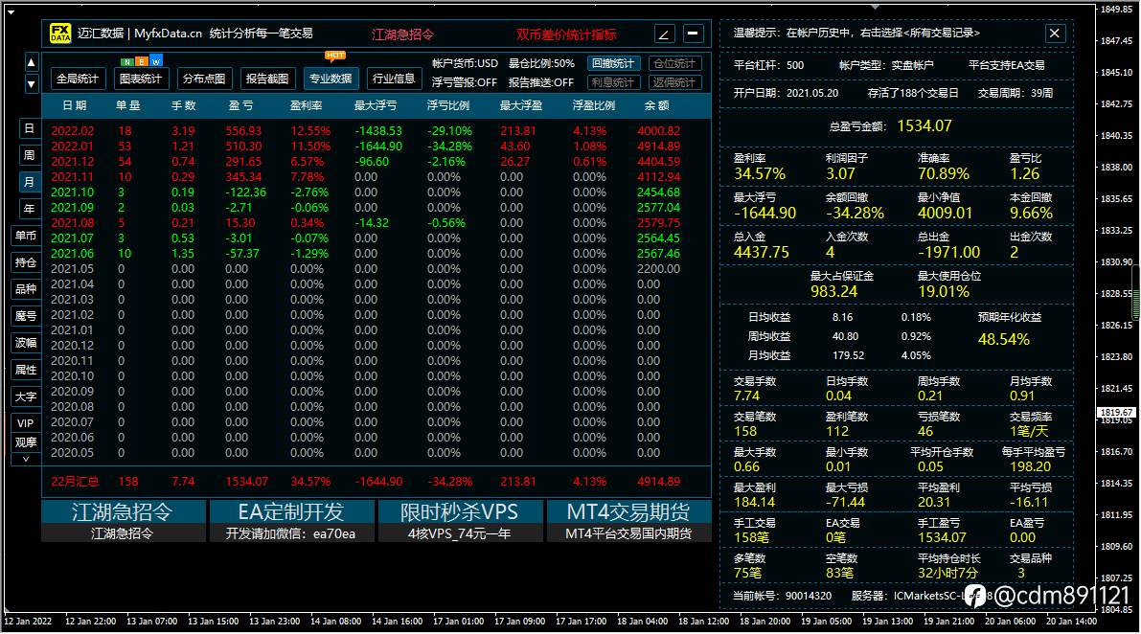The height and width of the screenshot is (634, 1141).
Task: Switch to the 专业数据 tab
Action: pos(331,79)
